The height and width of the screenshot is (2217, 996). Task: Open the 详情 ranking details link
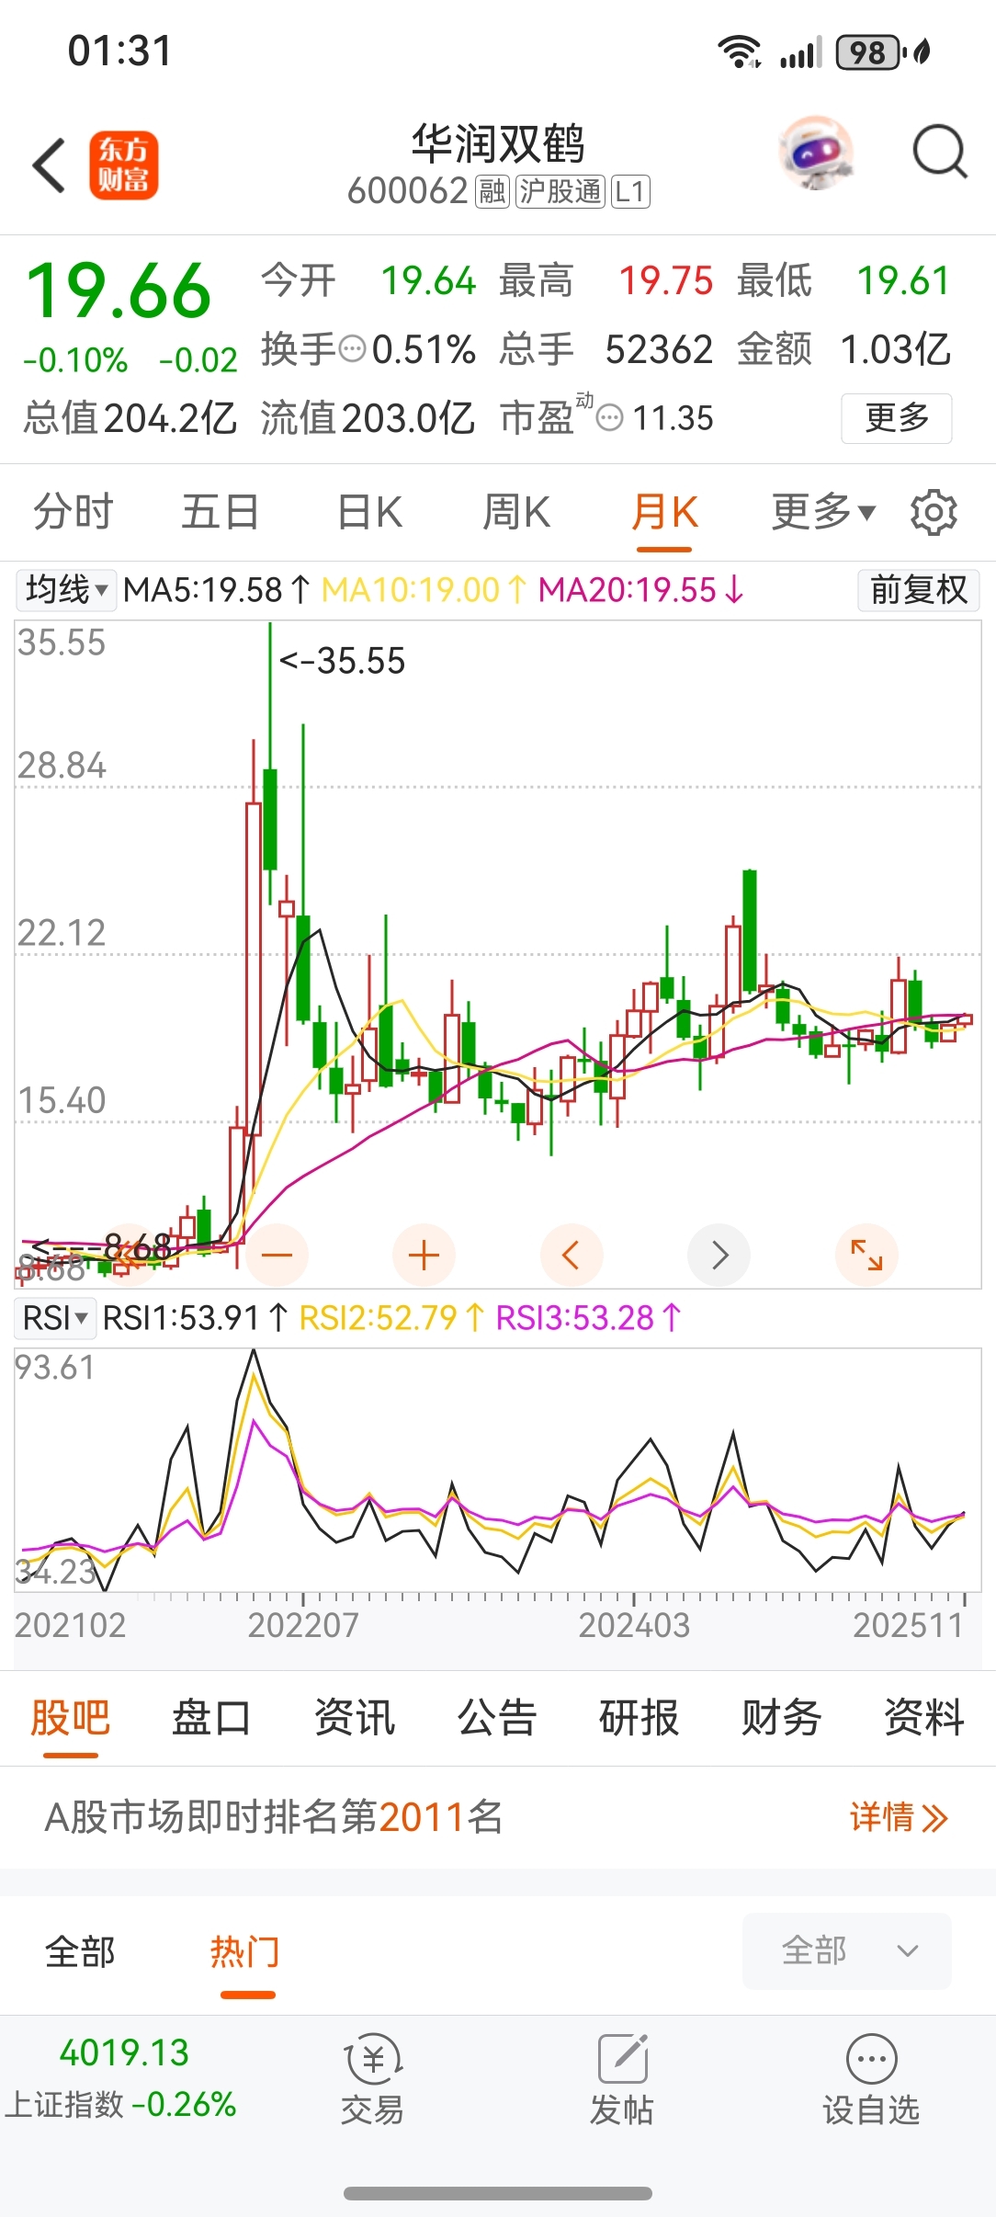(x=899, y=1817)
